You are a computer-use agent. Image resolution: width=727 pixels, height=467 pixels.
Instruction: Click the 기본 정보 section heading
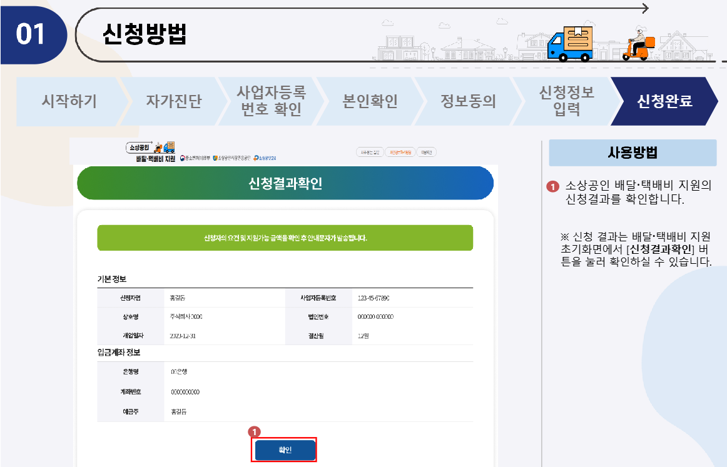[x=112, y=279]
